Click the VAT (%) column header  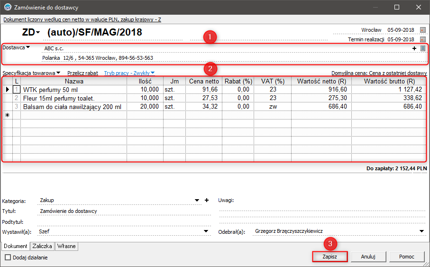273,81
